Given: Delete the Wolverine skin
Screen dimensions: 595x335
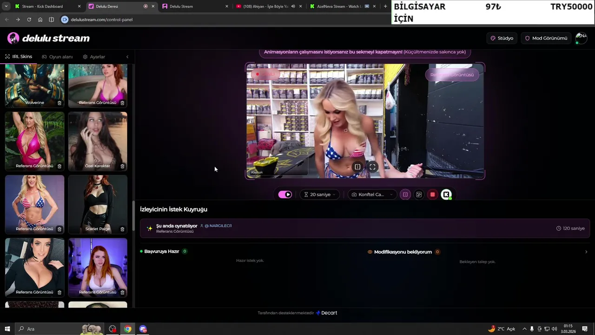Looking at the screenshot, I should (59, 103).
